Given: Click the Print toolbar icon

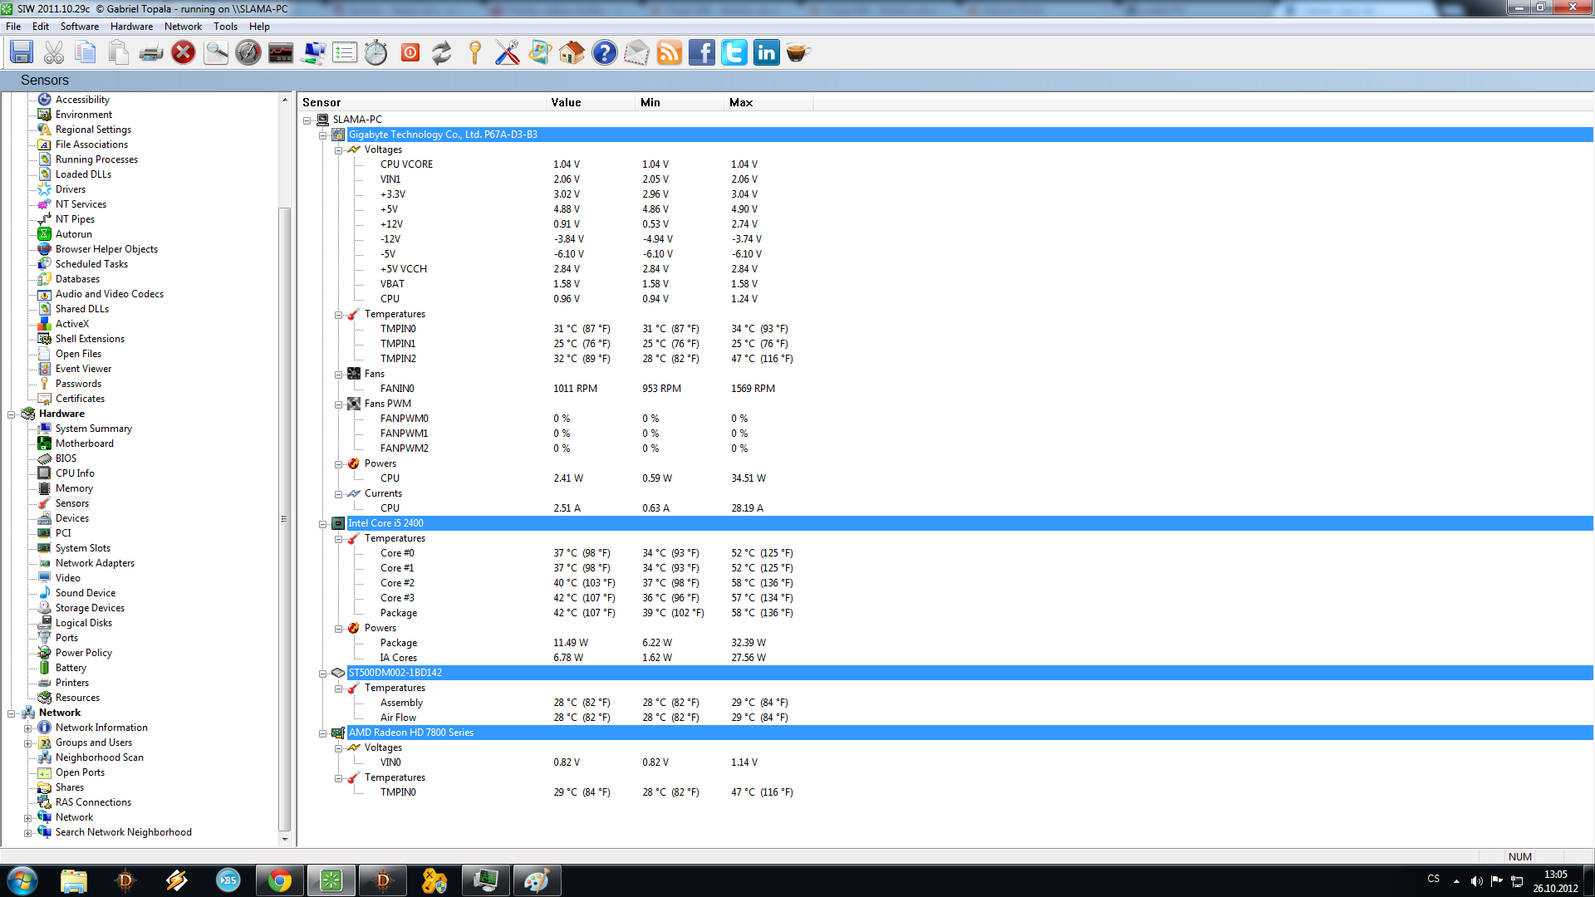Looking at the screenshot, I should pyautogui.click(x=151, y=52).
